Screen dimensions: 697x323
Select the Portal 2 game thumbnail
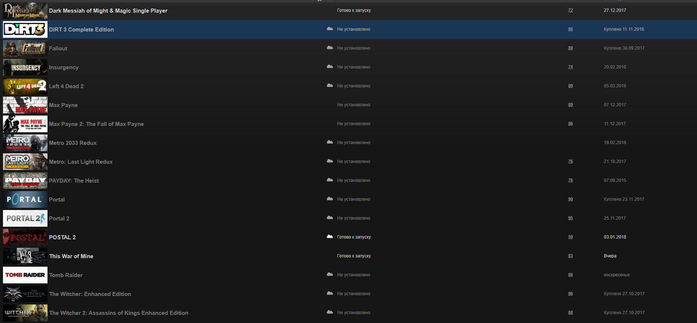(x=25, y=218)
